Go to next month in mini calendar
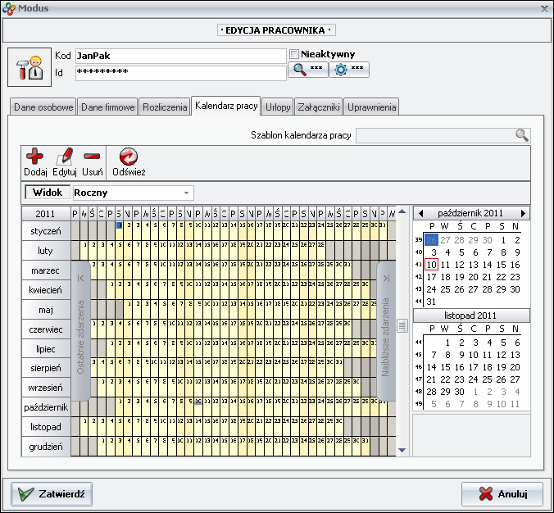 (523, 213)
